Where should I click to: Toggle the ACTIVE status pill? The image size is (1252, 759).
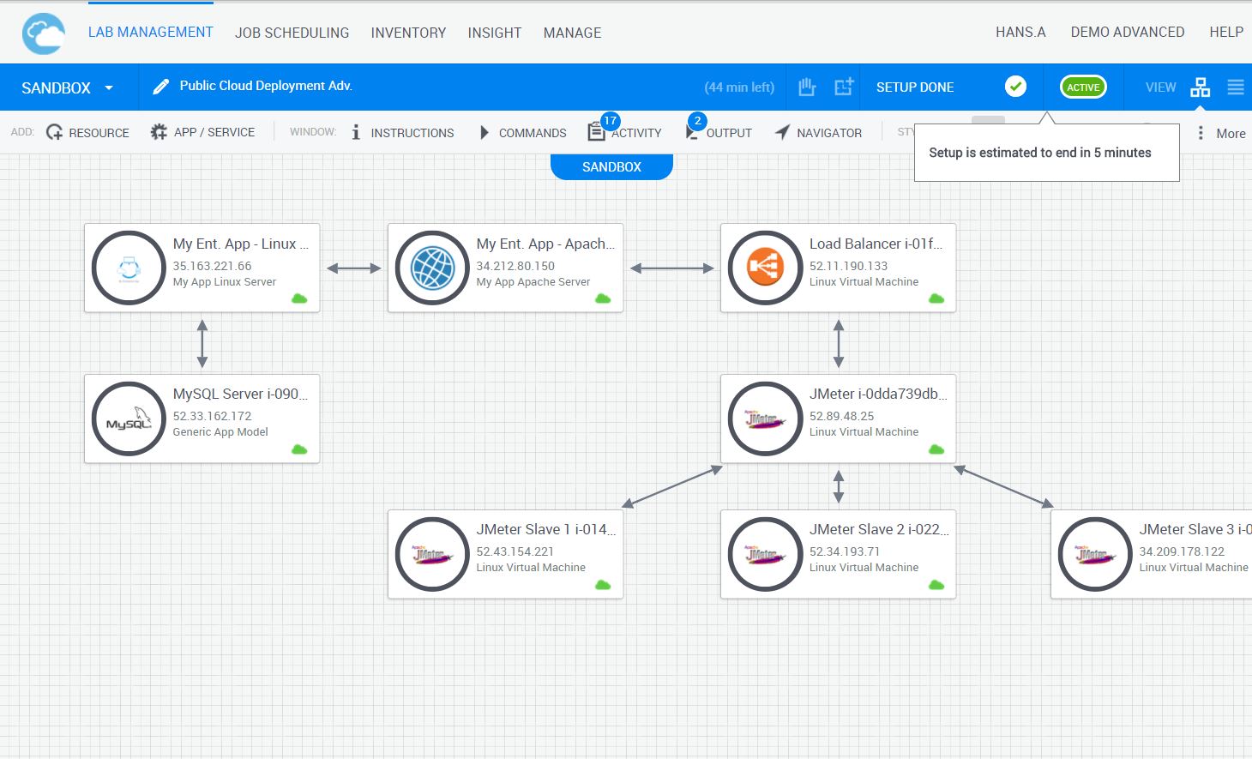(x=1082, y=87)
